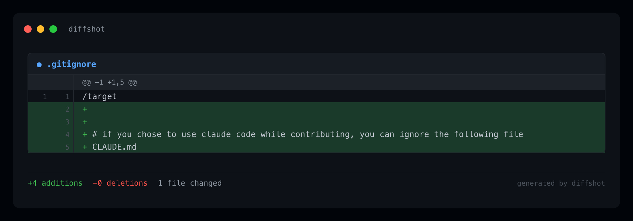Click the plus marker on line 5
633x221 pixels.
[85, 147]
